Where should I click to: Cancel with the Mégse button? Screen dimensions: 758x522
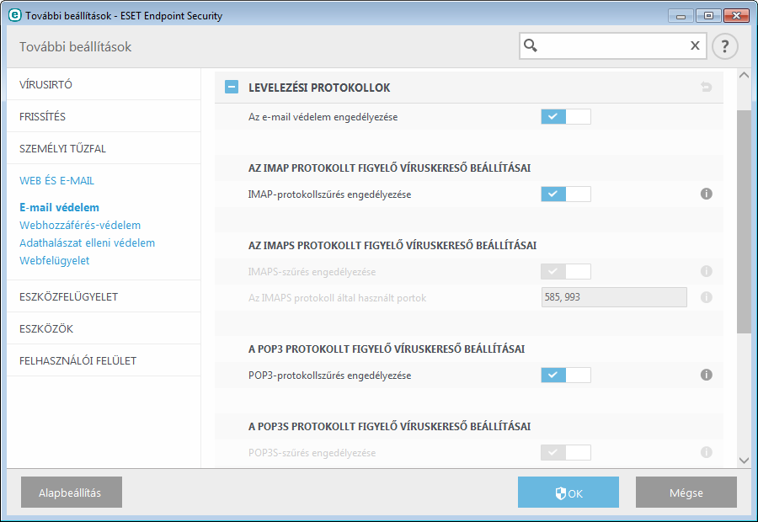(686, 492)
